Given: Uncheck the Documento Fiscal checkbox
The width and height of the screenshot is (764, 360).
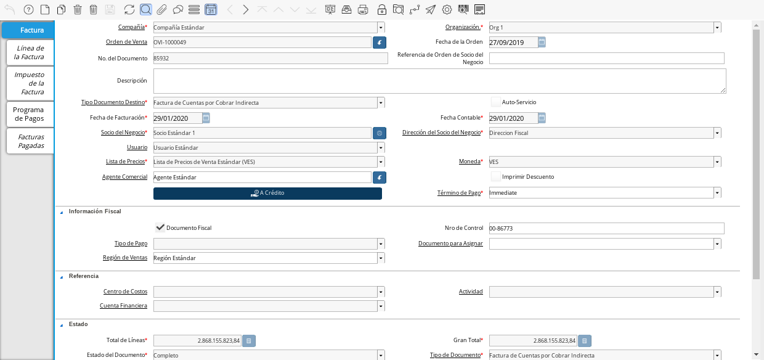Looking at the screenshot, I should point(160,227).
